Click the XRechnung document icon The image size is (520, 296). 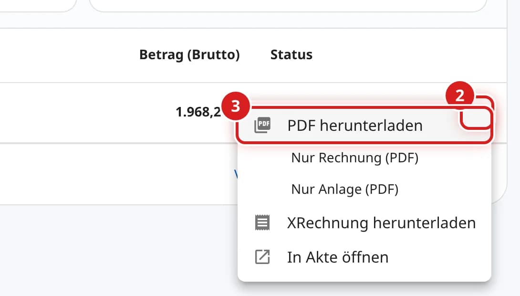262,222
